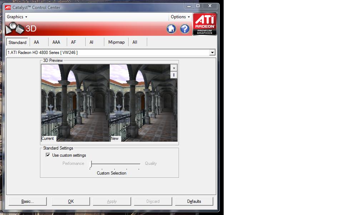
Task: Open Help via the question mark icon
Action: (185, 29)
